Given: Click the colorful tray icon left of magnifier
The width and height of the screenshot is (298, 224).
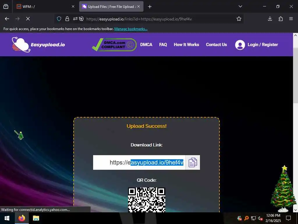Looking at the screenshot, I should 240,218.
